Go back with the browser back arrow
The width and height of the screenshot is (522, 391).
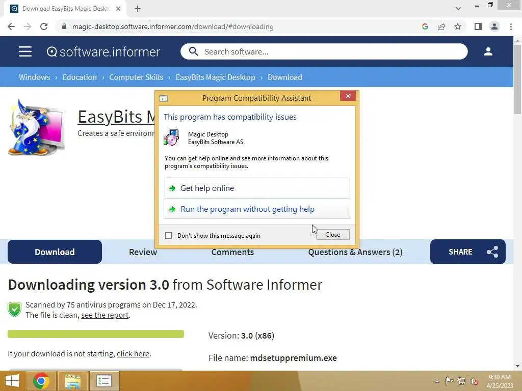11,26
